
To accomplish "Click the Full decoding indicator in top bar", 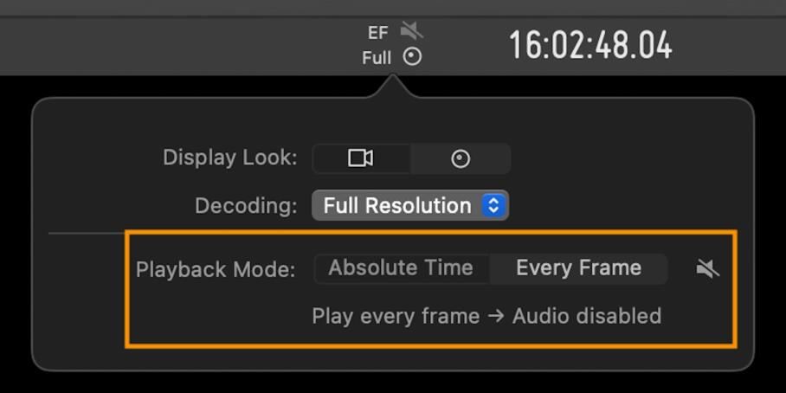I will click(377, 58).
